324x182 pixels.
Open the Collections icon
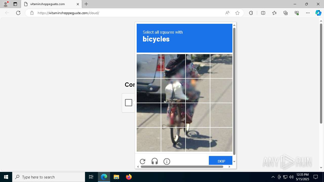pos(286,13)
